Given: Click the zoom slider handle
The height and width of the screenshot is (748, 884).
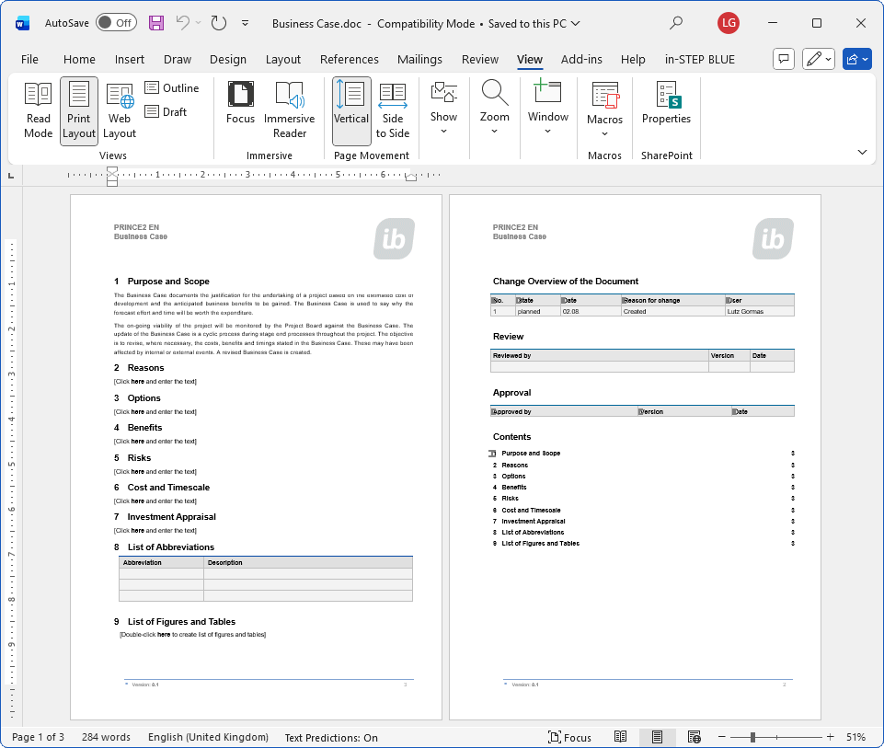Looking at the screenshot, I should pyautogui.click(x=752, y=737).
